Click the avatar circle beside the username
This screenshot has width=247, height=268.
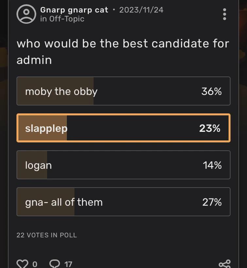[26, 14]
